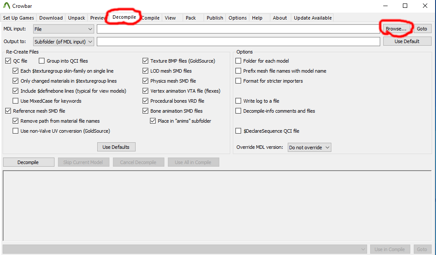Toggle Remove path from material file names
This screenshot has width=436, height=255.
pyautogui.click(x=16, y=121)
